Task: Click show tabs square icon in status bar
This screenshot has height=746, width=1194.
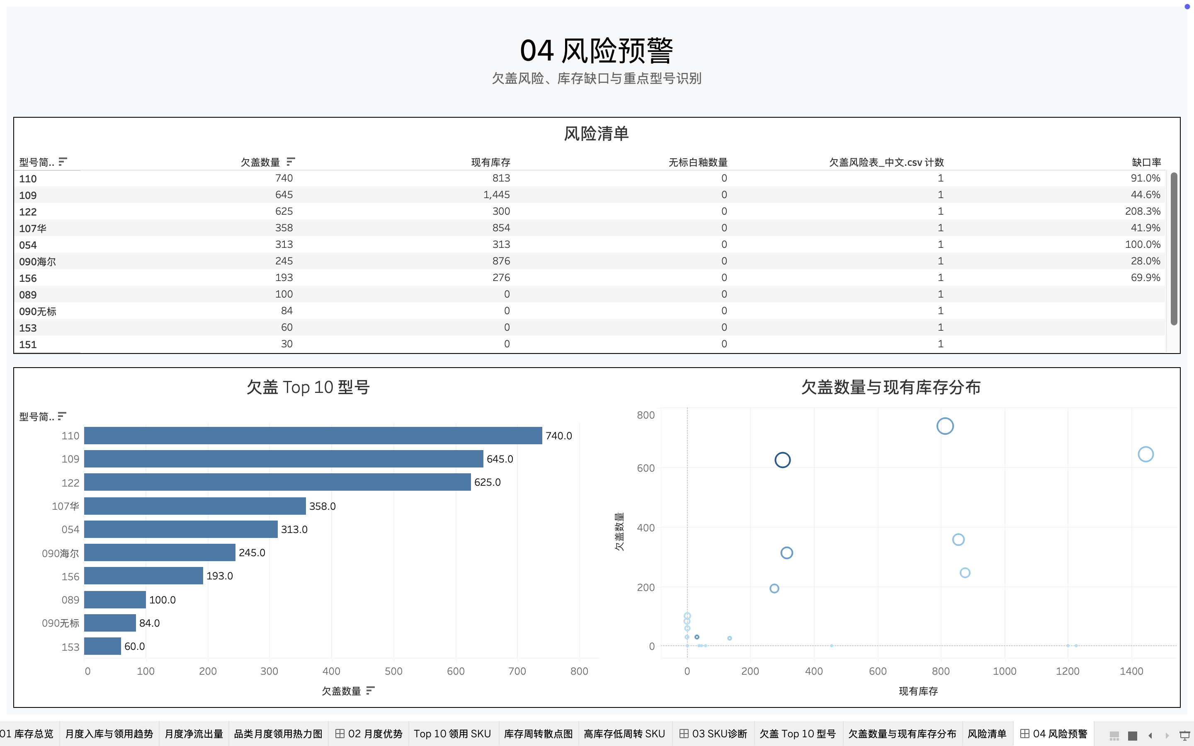Action: (1133, 735)
